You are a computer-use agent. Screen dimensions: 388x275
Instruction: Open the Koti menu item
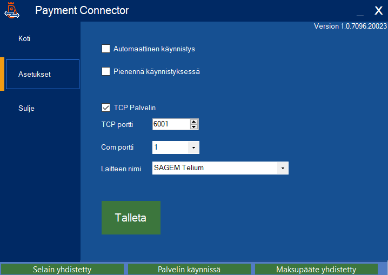pos(24,39)
